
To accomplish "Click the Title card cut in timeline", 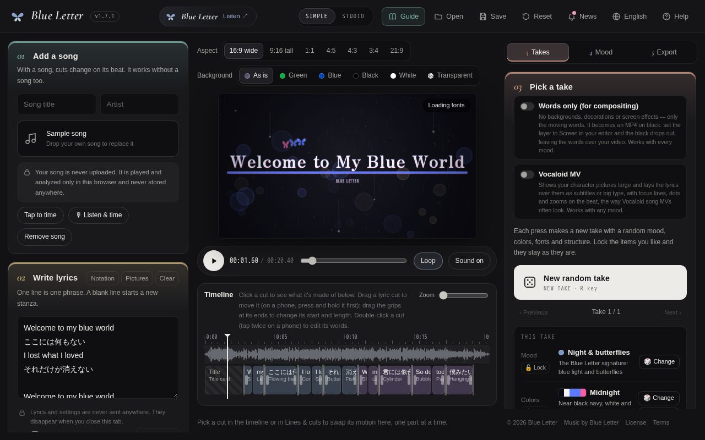I will click(223, 380).
